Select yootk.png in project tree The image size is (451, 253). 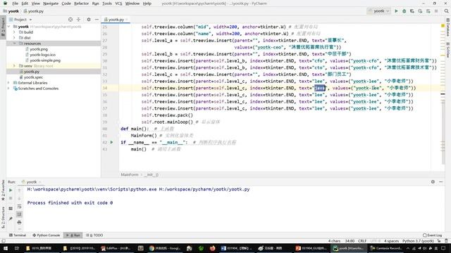[39, 49]
